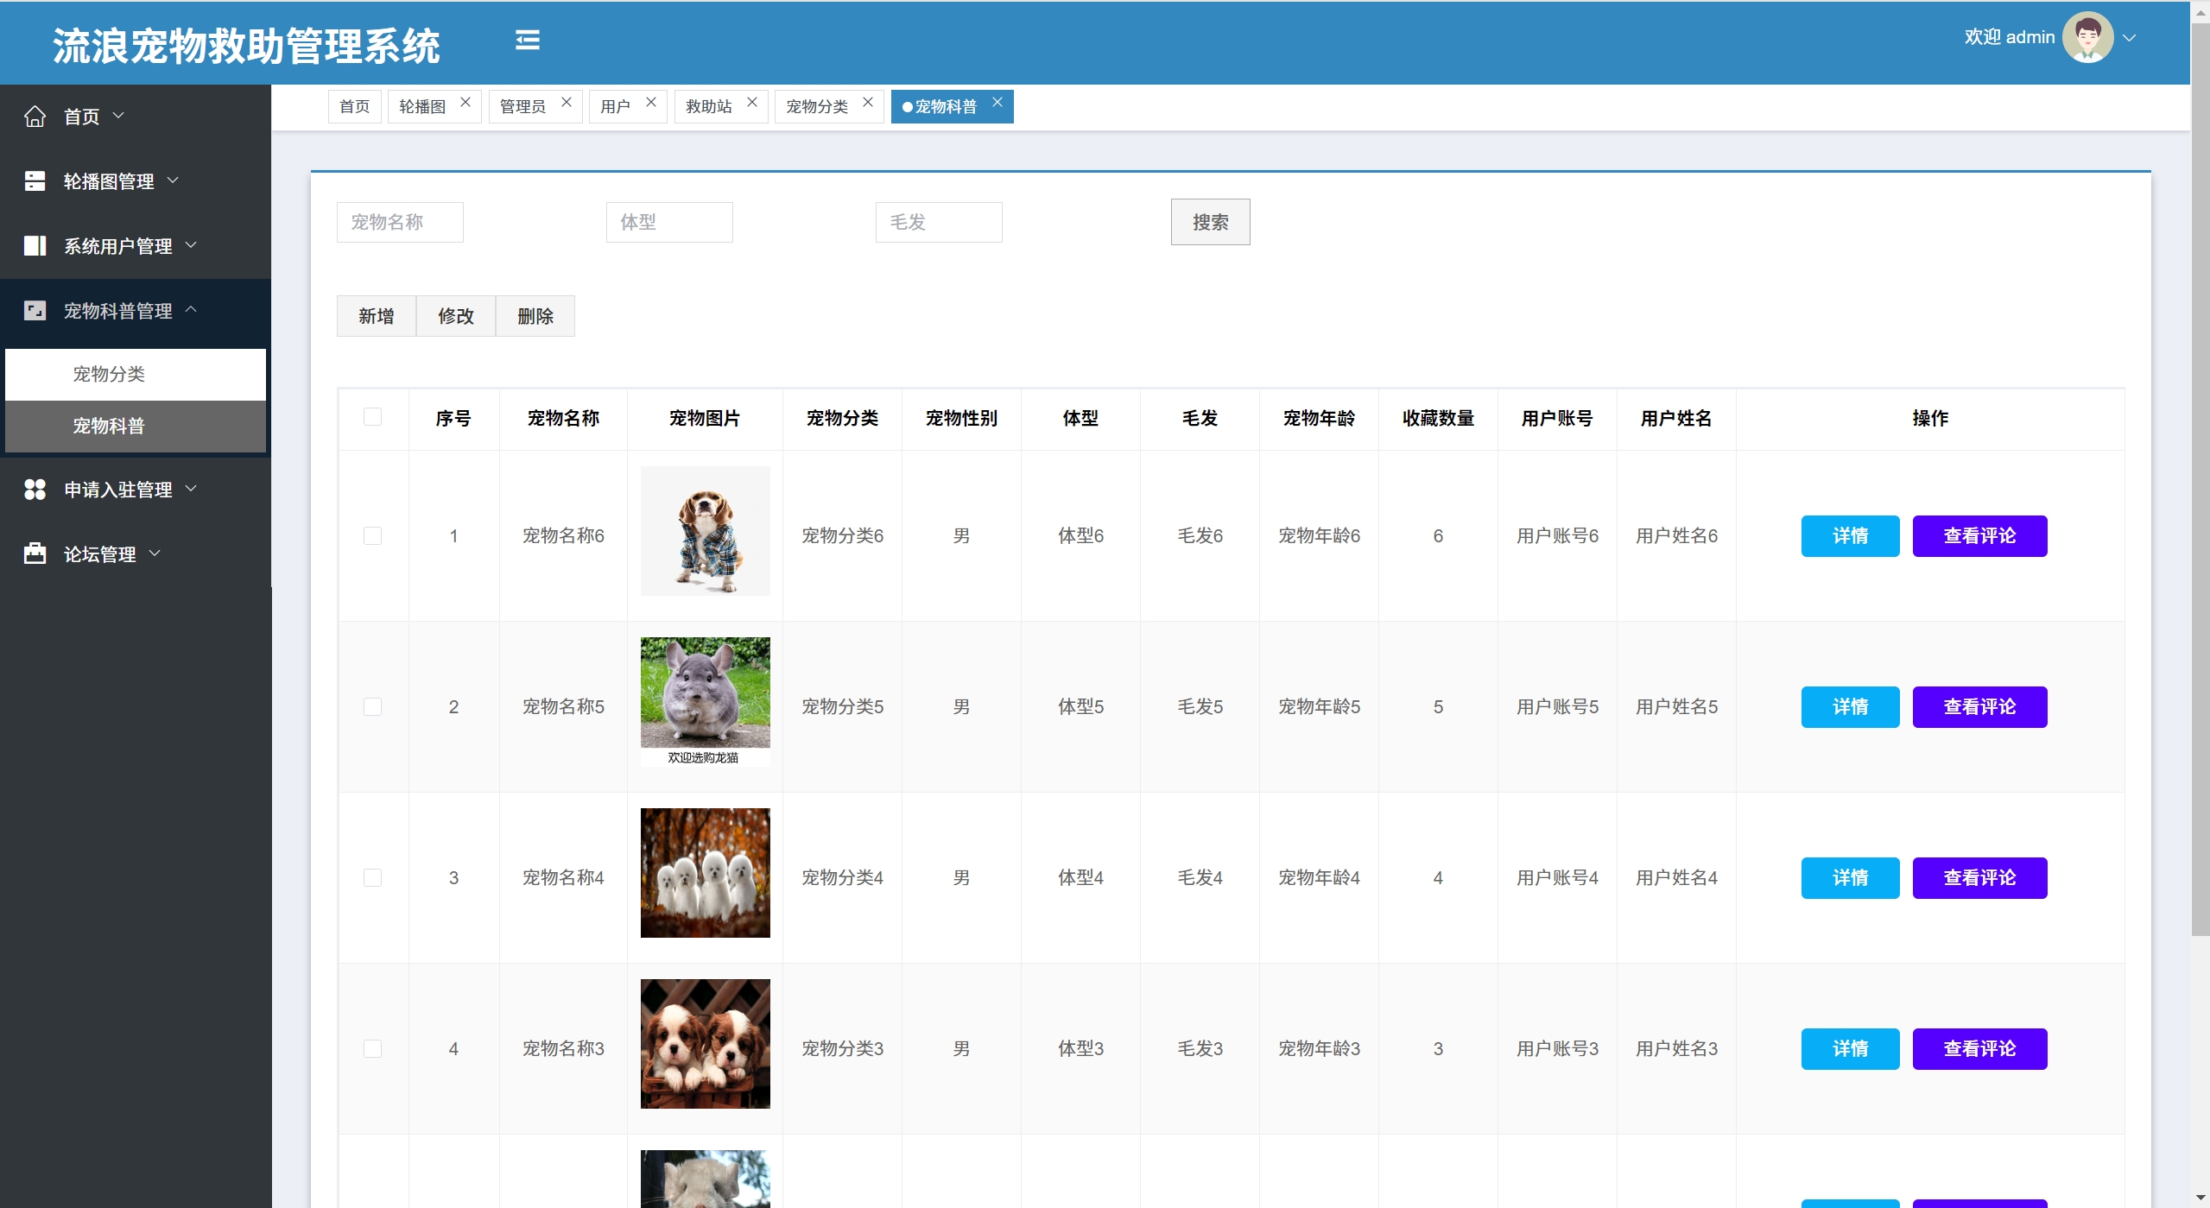The image size is (2210, 1208).
Task: Click the admin avatar icon
Action: tap(2087, 37)
